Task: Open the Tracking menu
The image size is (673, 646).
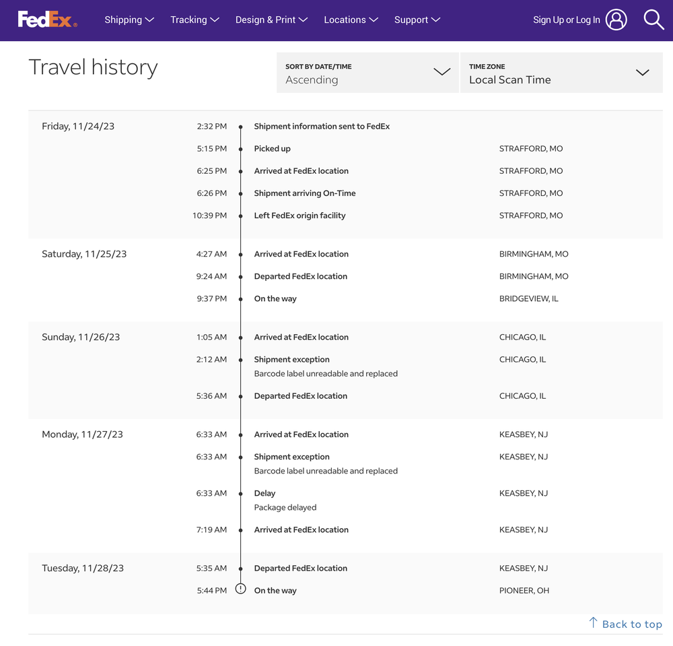Action: [x=194, y=20]
